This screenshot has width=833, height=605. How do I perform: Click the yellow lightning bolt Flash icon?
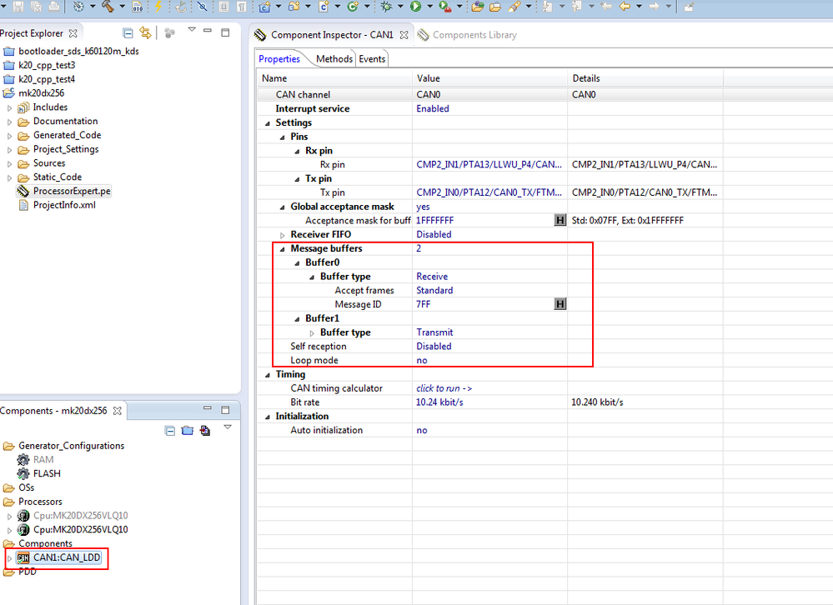(158, 7)
